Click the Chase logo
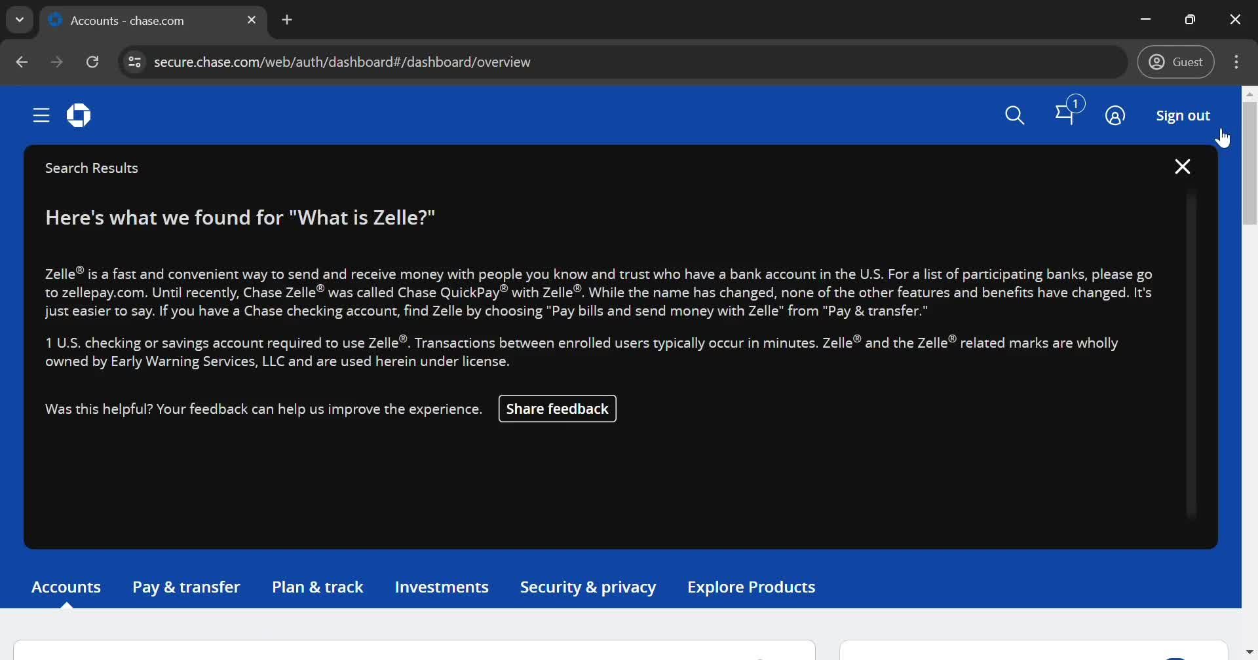Screen dimensions: 1258x660 [x=79, y=115]
